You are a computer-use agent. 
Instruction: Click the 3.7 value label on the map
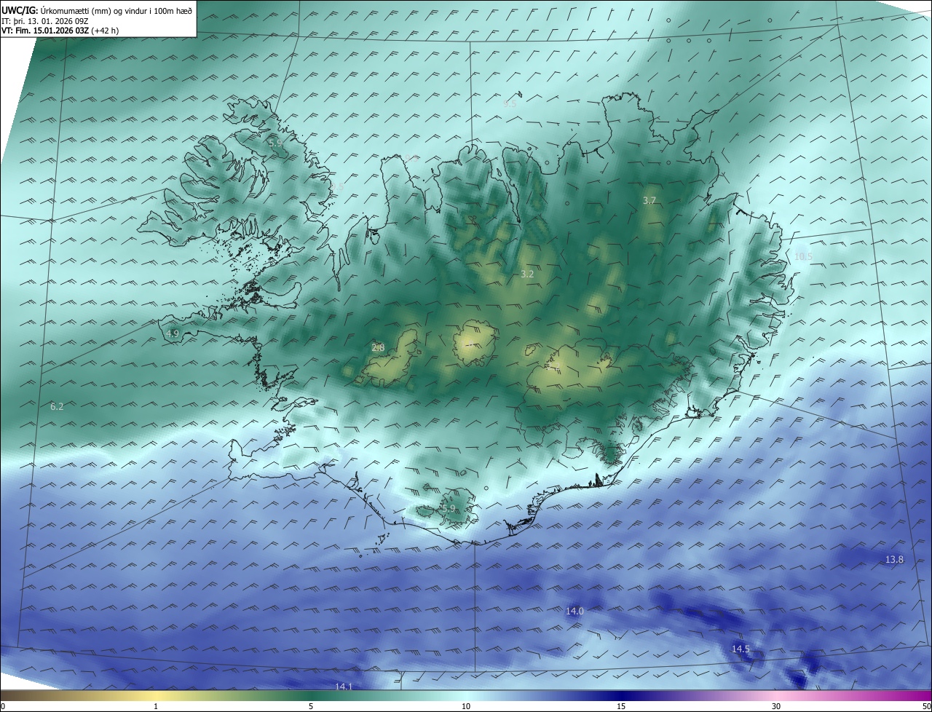649,200
